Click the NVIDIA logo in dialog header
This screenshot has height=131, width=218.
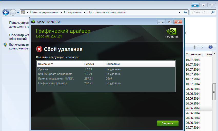click(x=172, y=33)
